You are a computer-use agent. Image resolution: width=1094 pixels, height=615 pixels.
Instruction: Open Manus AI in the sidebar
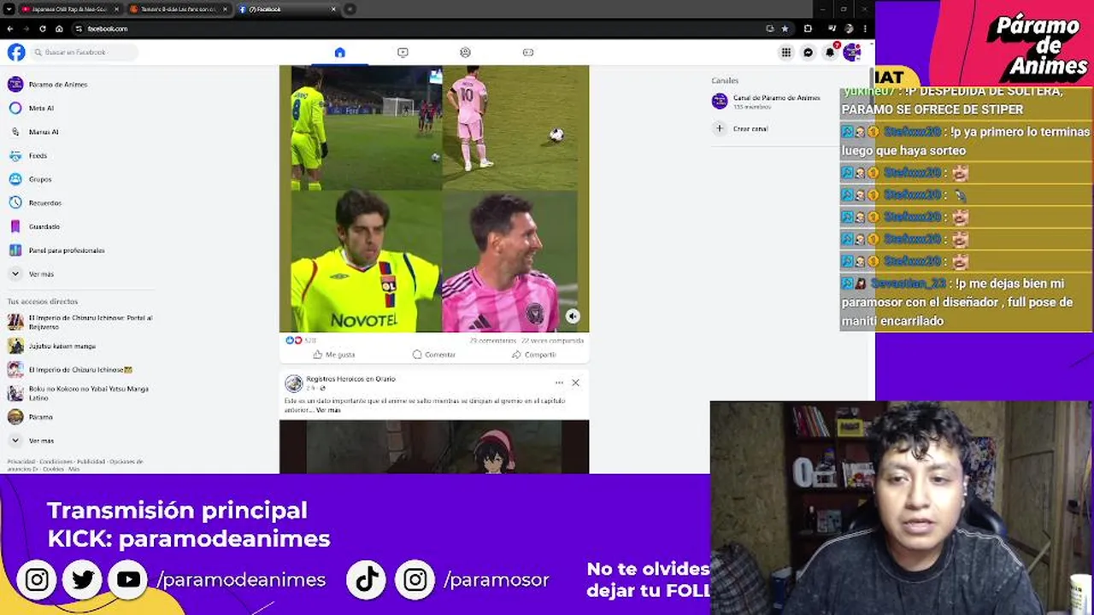(33, 132)
